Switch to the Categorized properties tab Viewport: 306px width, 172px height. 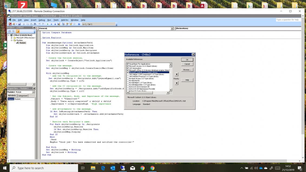coord(23,96)
